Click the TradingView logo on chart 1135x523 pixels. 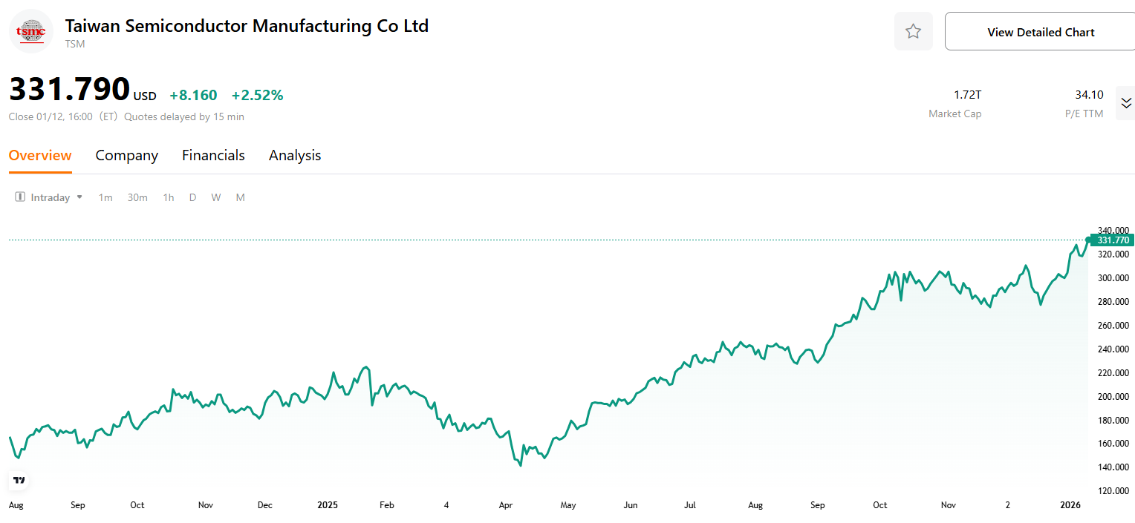(x=19, y=480)
